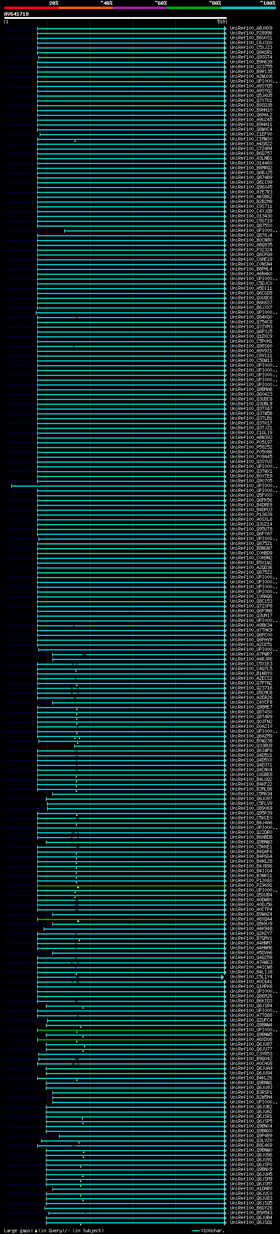
Task: Select the UniRef100_A9SYQ2 label
Action: tap(251, 91)
